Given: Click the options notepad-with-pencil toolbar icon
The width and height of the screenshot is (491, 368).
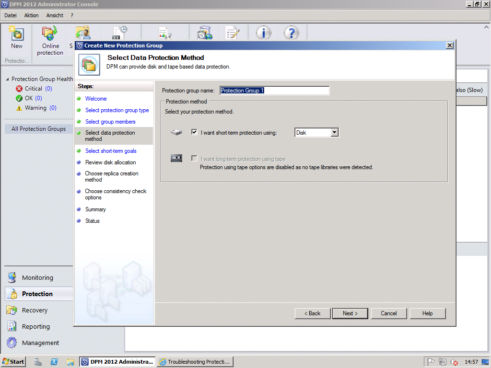Looking at the screenshot, I should (x=233, y=33).
